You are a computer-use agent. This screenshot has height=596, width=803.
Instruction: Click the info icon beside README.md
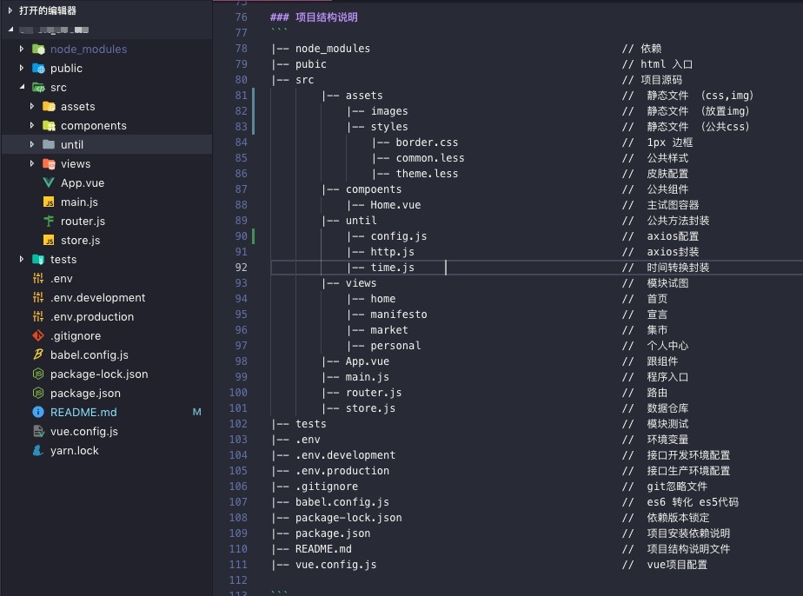pos(38,412)
